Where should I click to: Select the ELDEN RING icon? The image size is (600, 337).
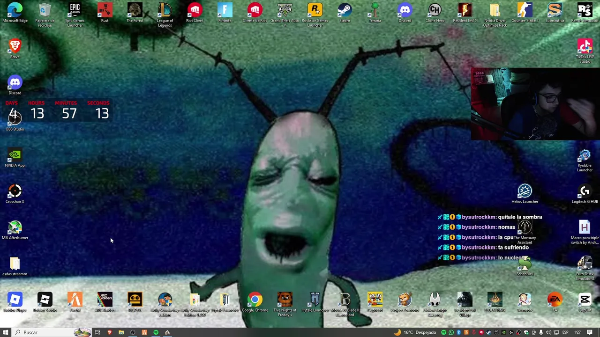(x=495, y=302)
